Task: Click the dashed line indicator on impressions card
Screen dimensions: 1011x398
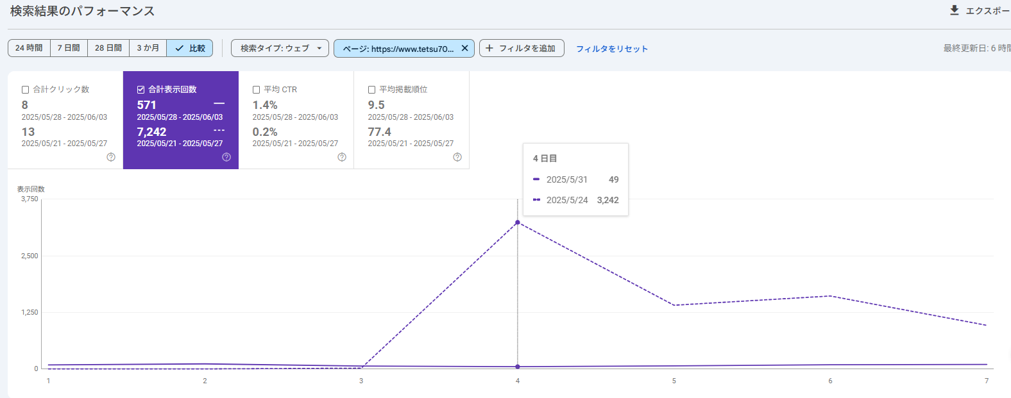Action: 219,131
